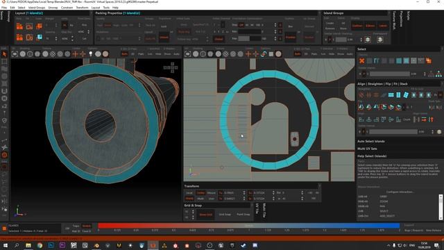Image resolution: width=444 pixels, height=250 pixels.
Task: Open the Island Groups menu
Action: (37, 8)
